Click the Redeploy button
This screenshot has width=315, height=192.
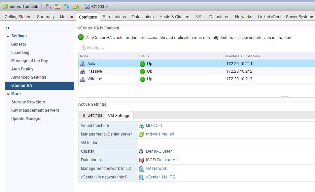pyautogui.click(x=94, y=48)
